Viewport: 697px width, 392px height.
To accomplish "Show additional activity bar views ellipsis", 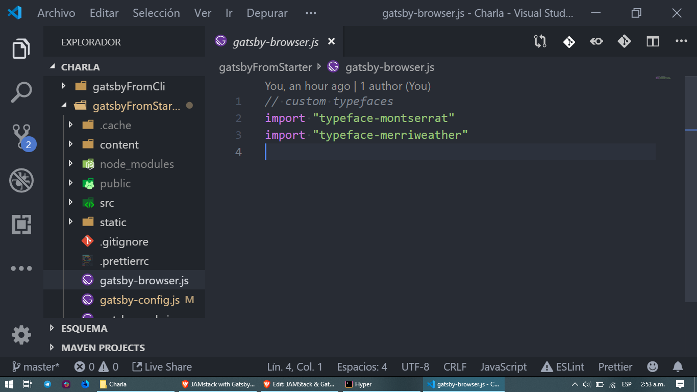I will click(x=21, y=268).
